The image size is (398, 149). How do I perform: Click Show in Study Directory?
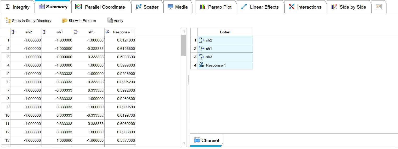(x=29, y=21)
